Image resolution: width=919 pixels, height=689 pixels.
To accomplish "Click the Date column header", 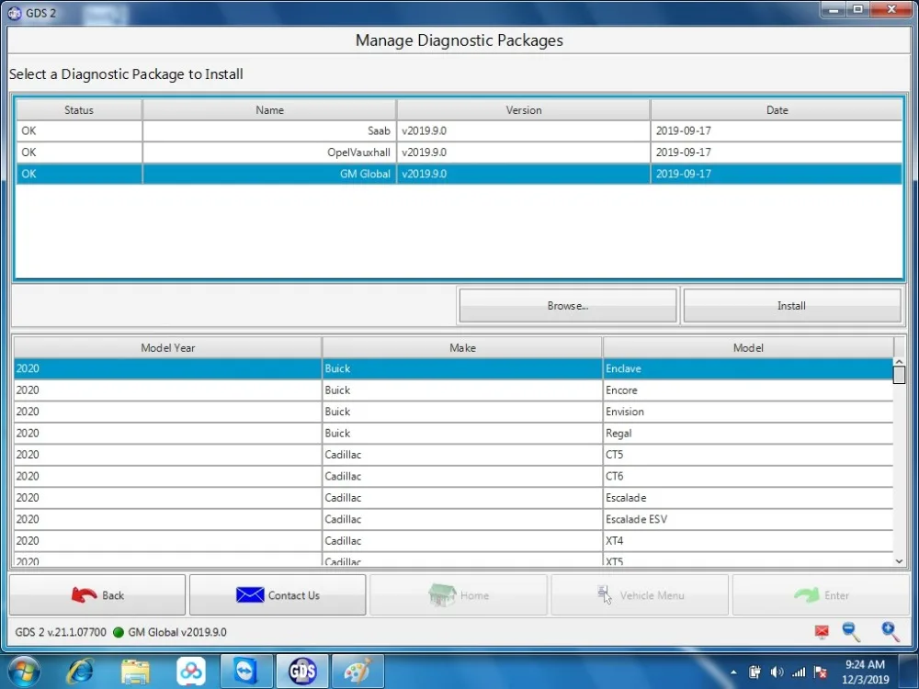I will pyautogui.click(x=777, y=110).
